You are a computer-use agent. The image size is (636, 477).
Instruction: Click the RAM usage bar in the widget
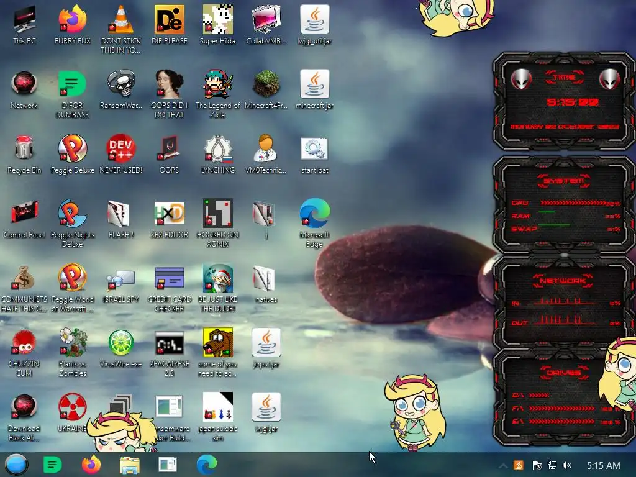click(547, 212)
